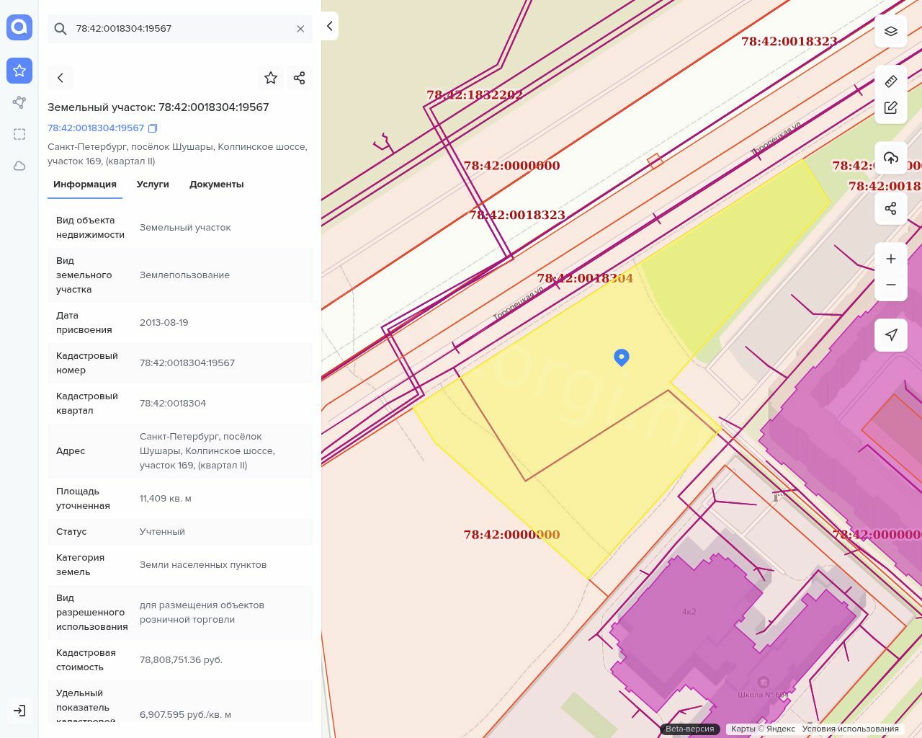Switch to the Услуги tab
Viewport: 922px width, 738px height.
[153, 184]
